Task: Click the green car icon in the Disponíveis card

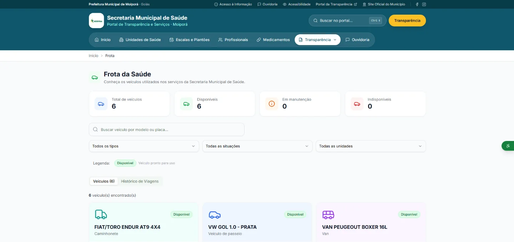Action: 186,104
